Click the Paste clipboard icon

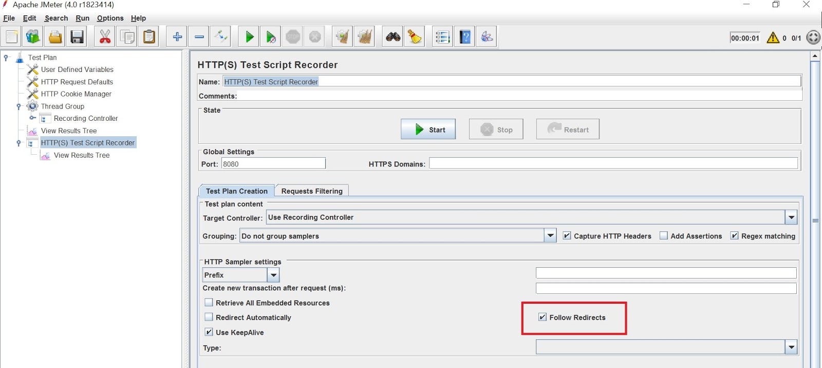coord(149,37)
